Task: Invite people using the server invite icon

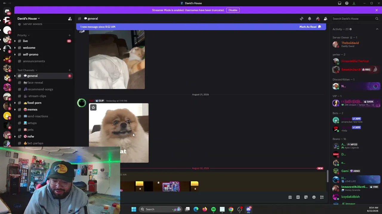Action: coord(70,18)
